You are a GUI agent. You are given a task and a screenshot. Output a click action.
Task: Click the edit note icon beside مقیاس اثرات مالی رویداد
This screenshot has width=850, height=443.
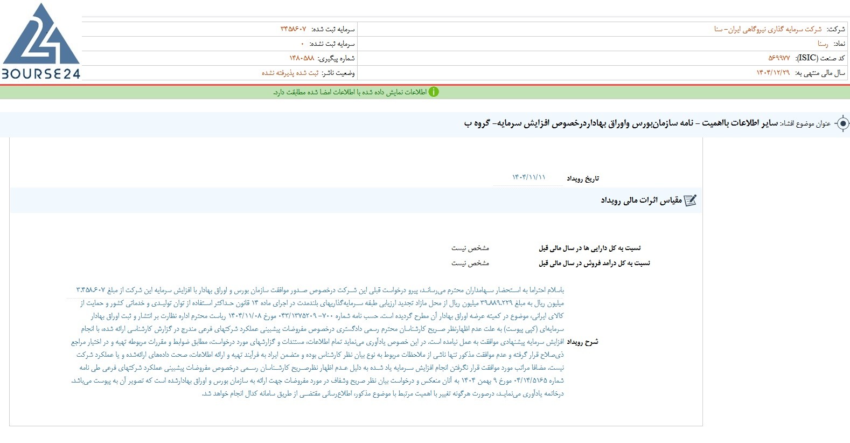tap(691, 200)
